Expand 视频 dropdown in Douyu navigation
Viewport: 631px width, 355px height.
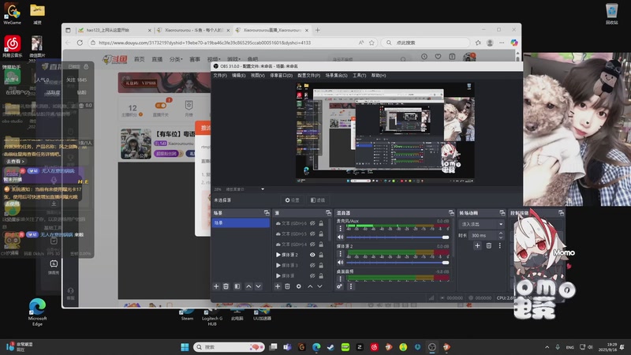[214, 59]
